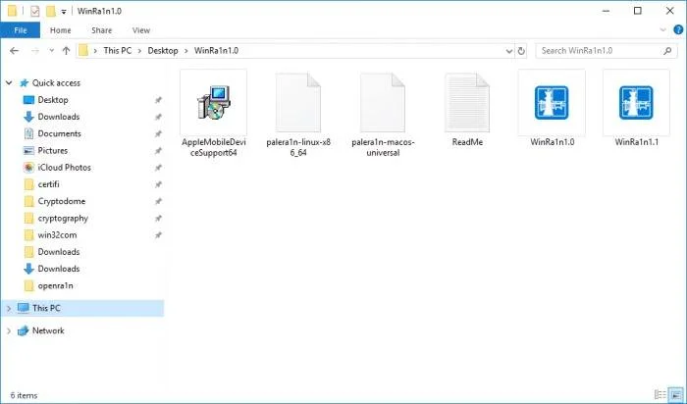Click New folder icon in title bar

[51, 12]
